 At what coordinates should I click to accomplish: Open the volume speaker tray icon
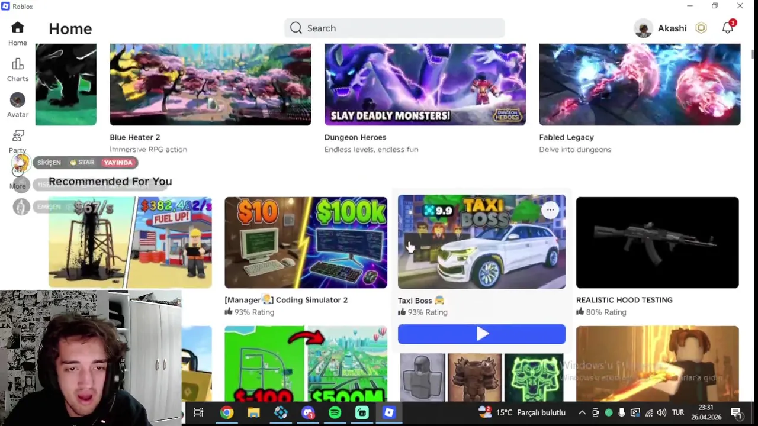(x=661, y=412)
